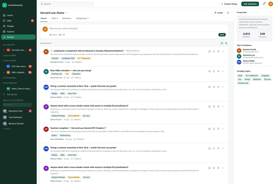Viewport: 275px width, 184px height.
Task: Click the Create Group button
Action: pyautogui.click(x=229, y=4)
